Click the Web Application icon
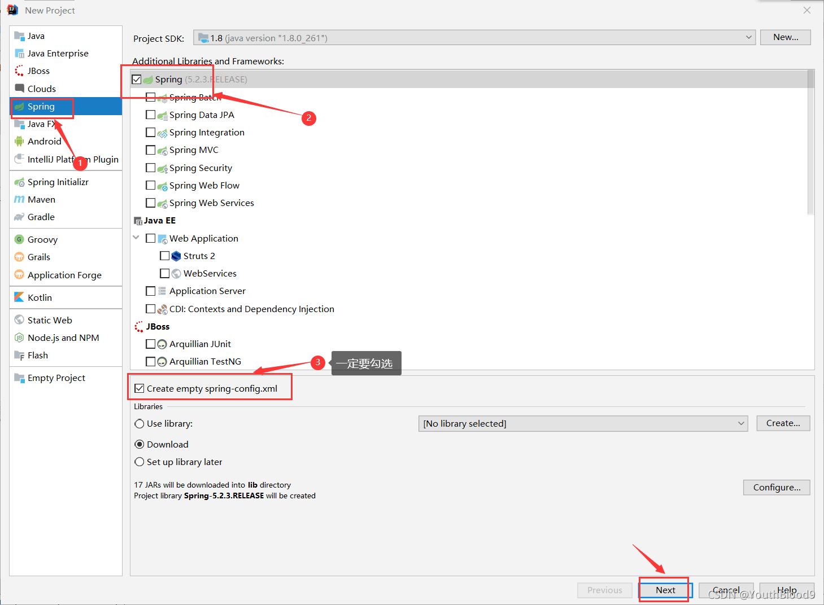This screenshot has width=824, height=605. point(163,239)
